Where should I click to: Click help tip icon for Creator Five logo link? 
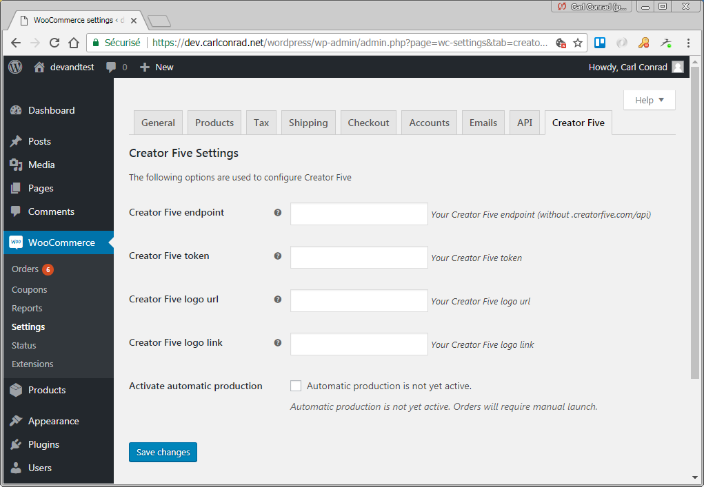pyautogui.click(x=278, y=343)
